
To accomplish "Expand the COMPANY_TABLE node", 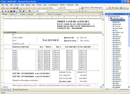I will point(109,18).
